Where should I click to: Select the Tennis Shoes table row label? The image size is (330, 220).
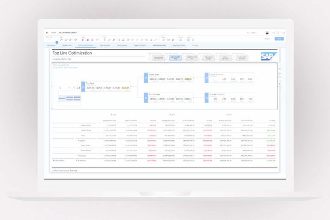click(86, 145)
